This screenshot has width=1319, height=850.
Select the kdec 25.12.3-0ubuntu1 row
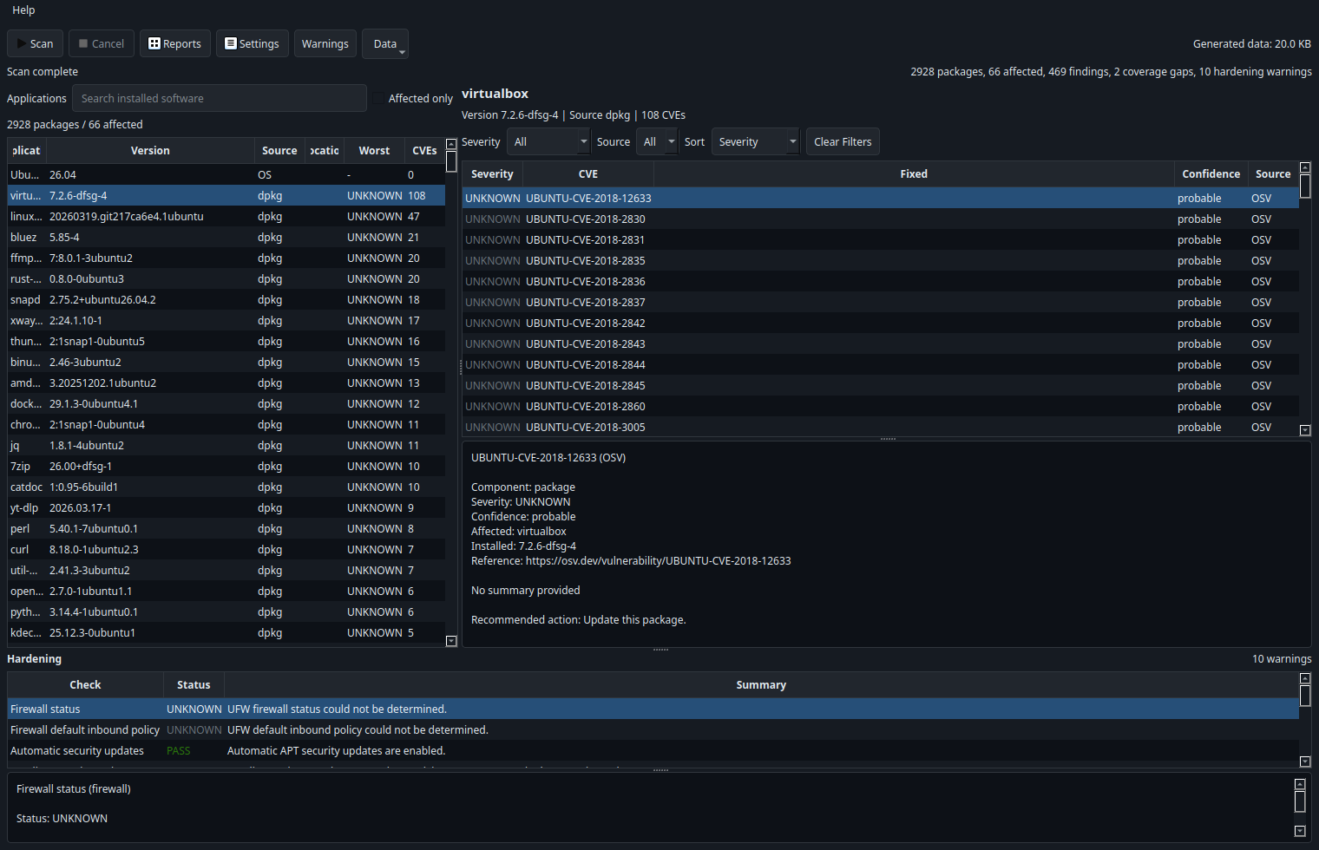pyautogui.click(x=226, y=632)
